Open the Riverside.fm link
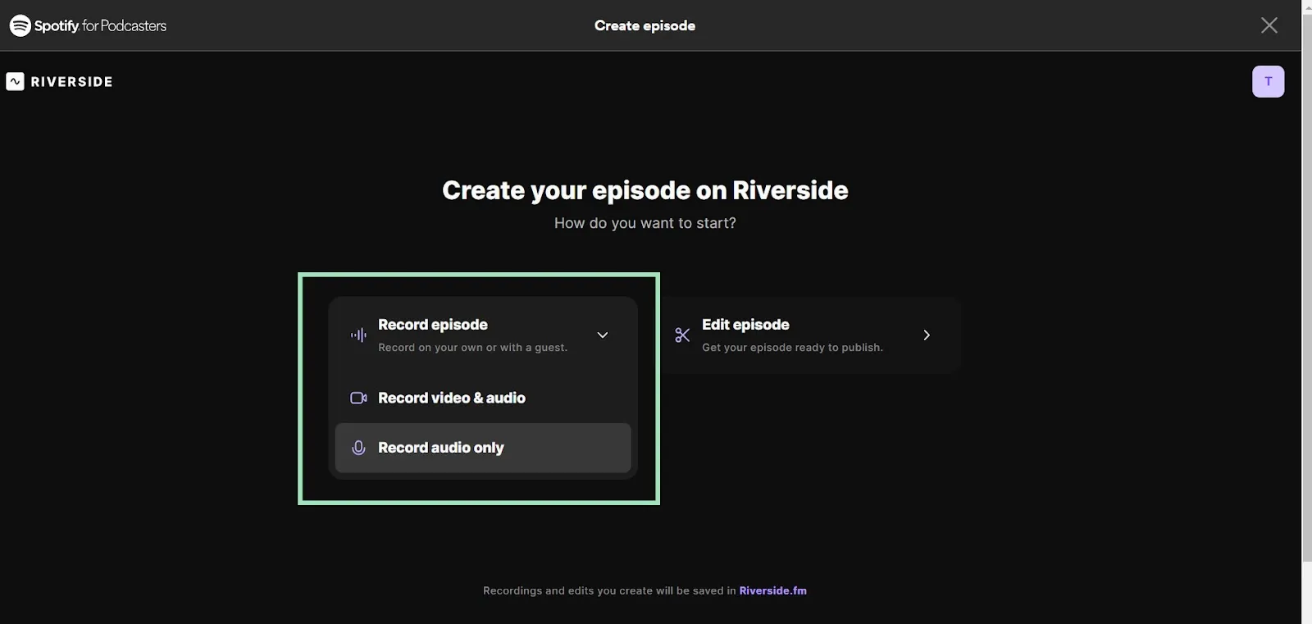This screenshot has width=1312, height=624. point(772,590)
